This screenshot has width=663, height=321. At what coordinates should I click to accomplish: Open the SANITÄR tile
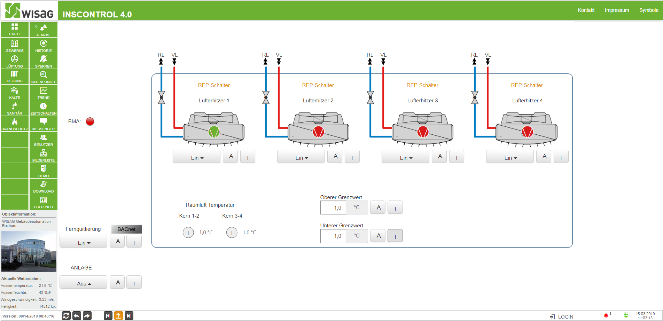(15, 108)
